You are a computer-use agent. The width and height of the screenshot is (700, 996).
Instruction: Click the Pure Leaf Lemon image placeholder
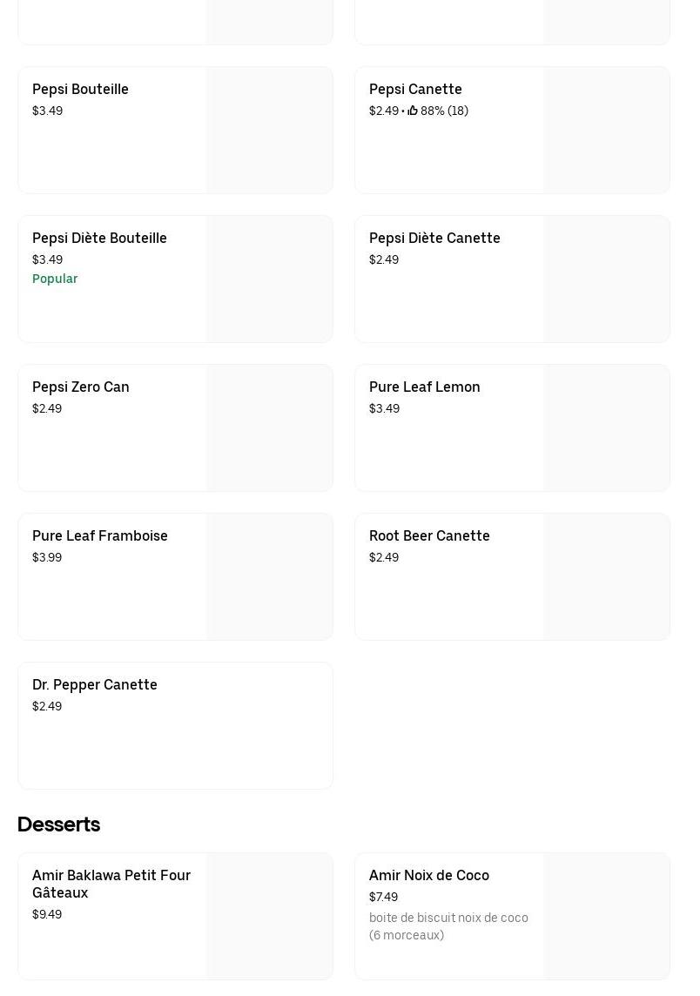[x=606, y=428]
